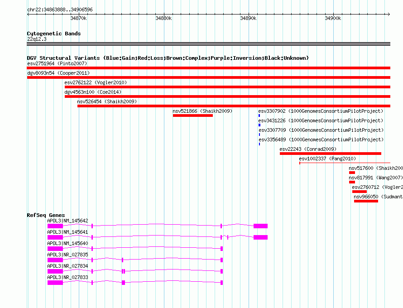The height and width of the screenshot is (308, 403).
Task: Click the red bar under esv2760712
Action: [x=360, y=192]
